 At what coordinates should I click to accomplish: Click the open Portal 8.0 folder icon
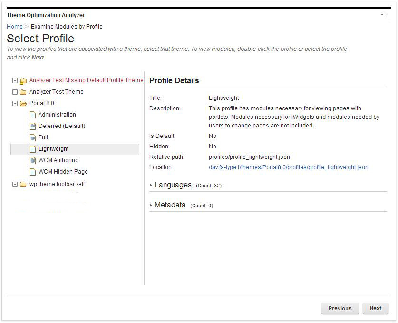point(23,104)
